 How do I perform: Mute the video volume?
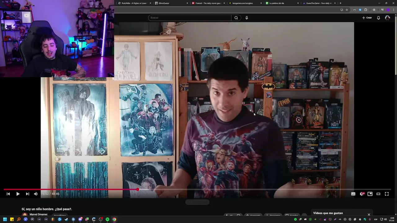pos(36,194)
